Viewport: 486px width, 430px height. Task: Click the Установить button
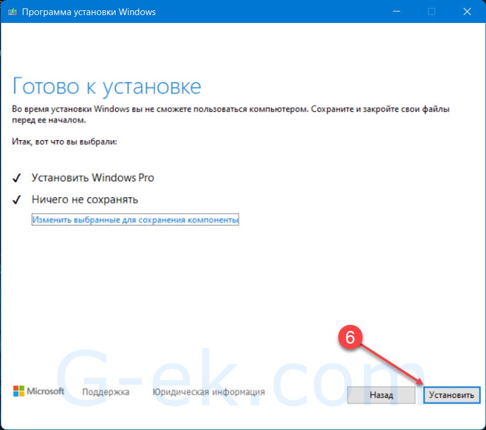click(x=452, y=395)
